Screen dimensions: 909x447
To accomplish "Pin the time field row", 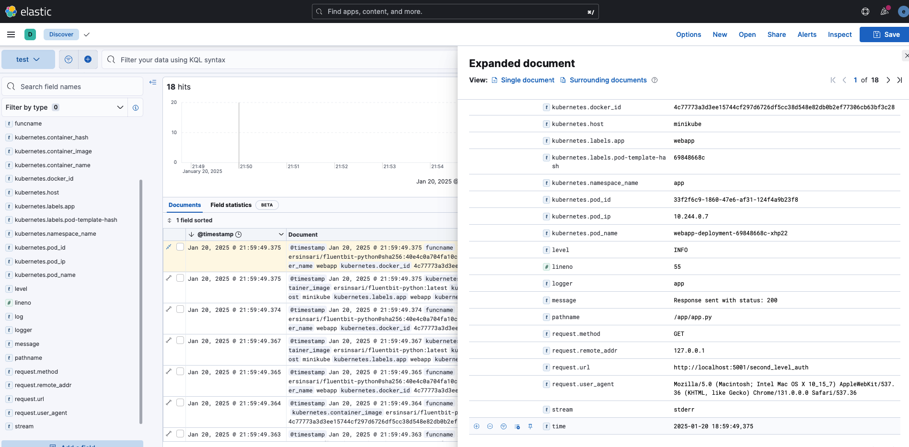I will [530, 426].
